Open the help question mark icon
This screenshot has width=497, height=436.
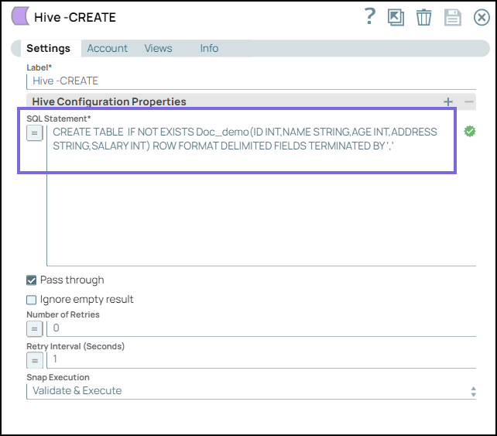[x=370, y=17]
